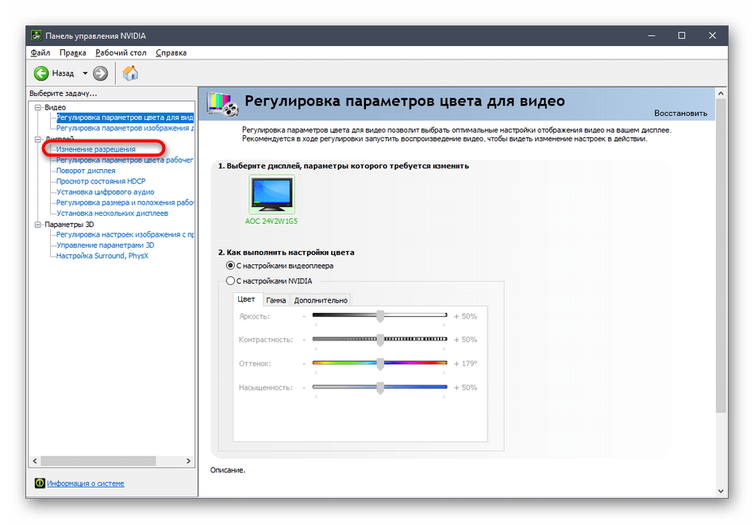The image size is (754, 524).
Task: Enable 'С настройками NVIDIA' radio option
Action: [x=230, y=281]
